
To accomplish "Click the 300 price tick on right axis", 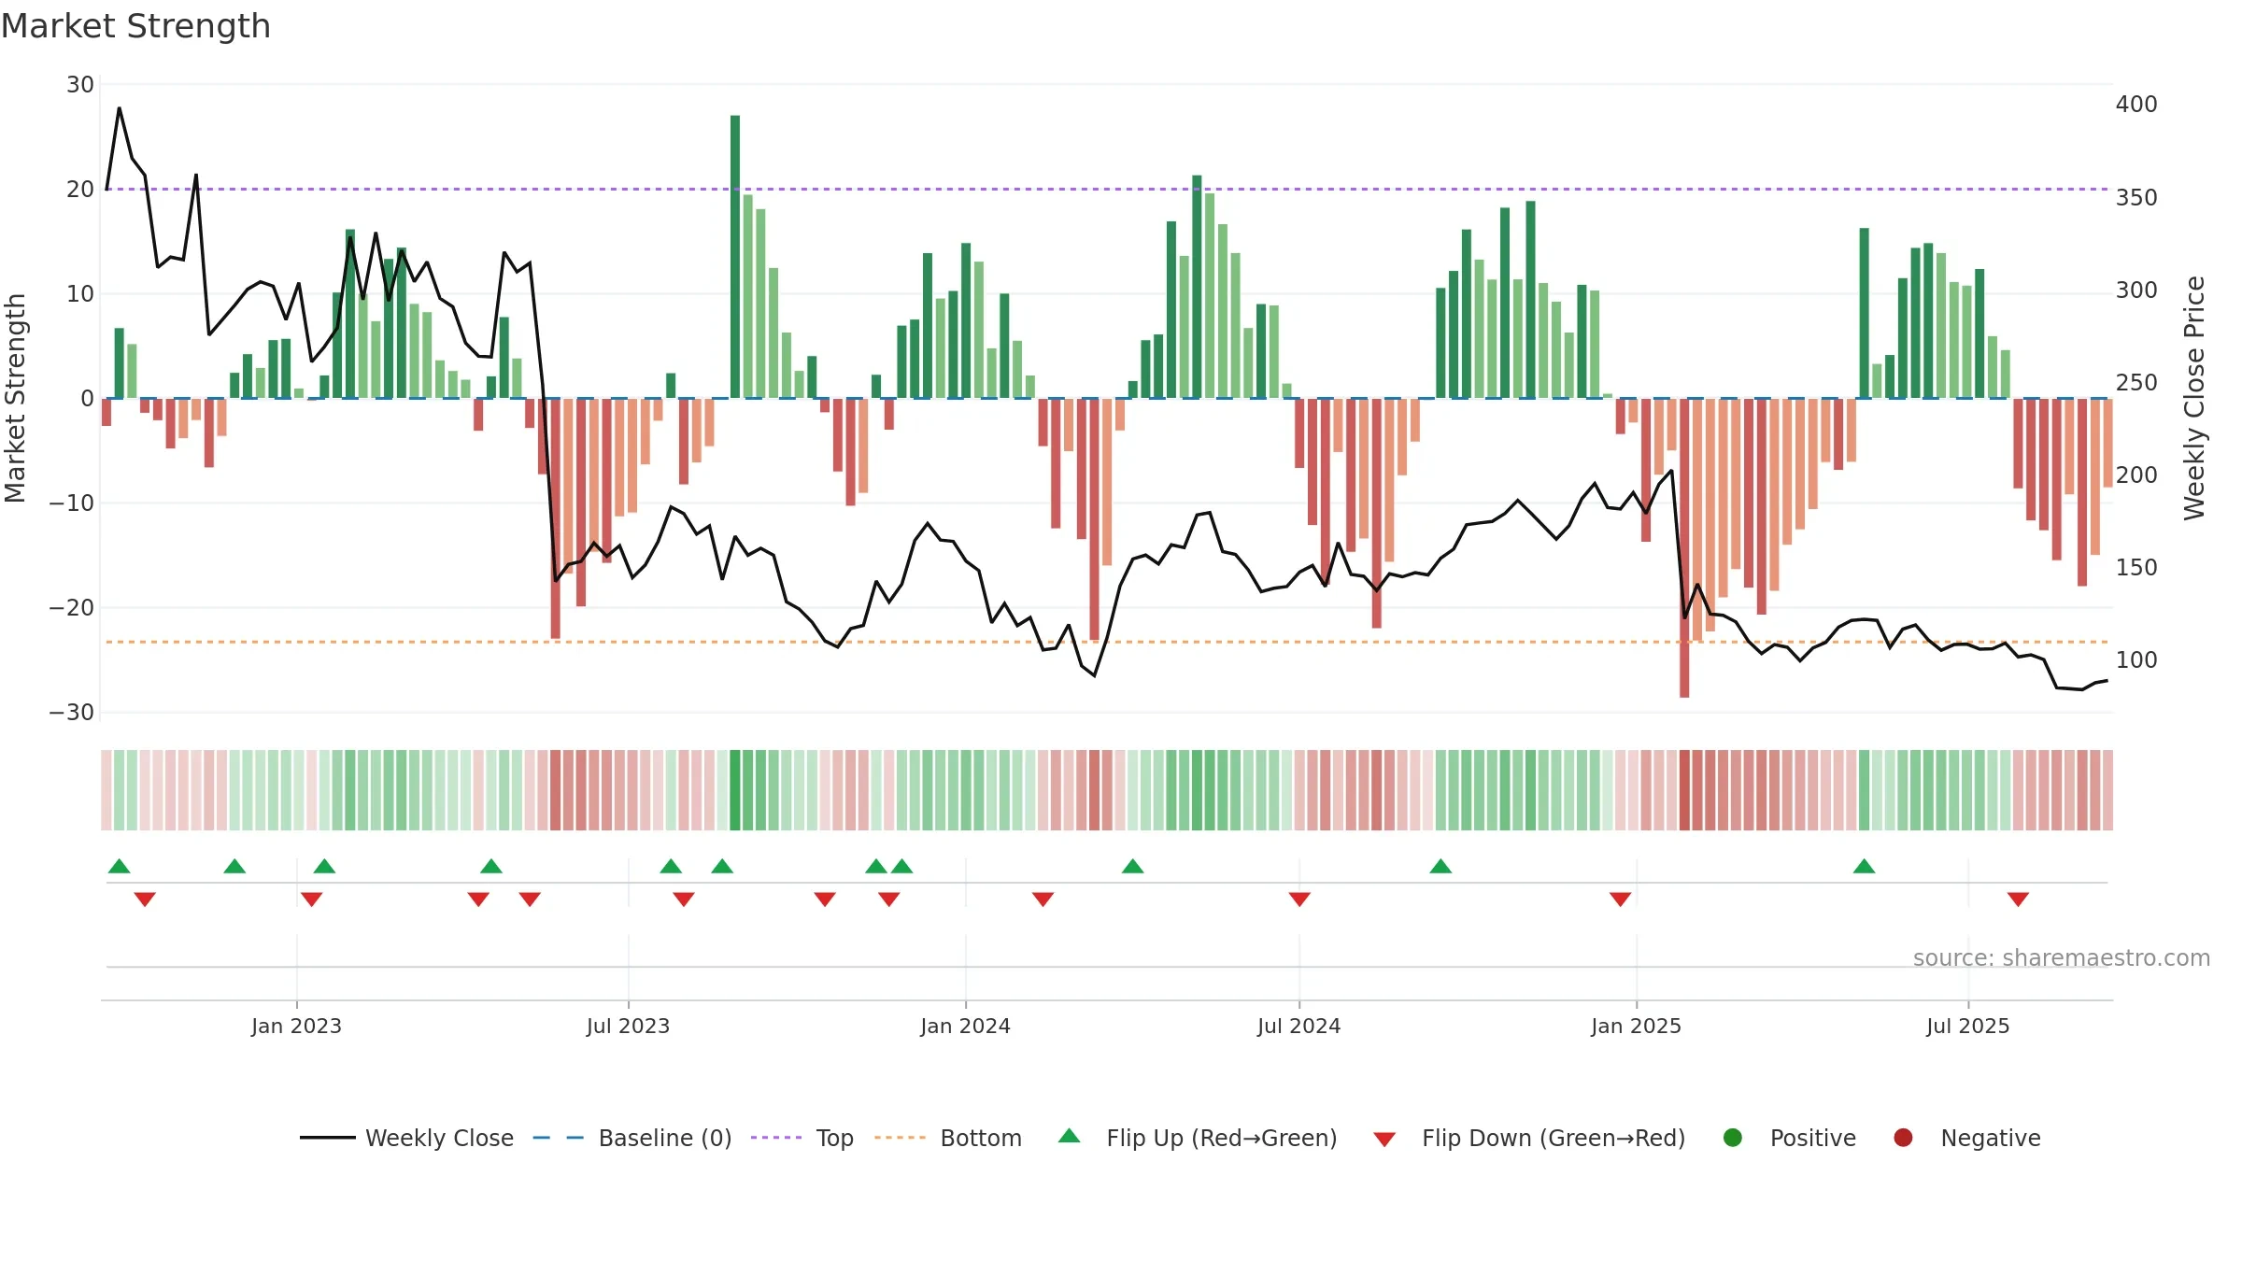I will [x=2136, y=290].
